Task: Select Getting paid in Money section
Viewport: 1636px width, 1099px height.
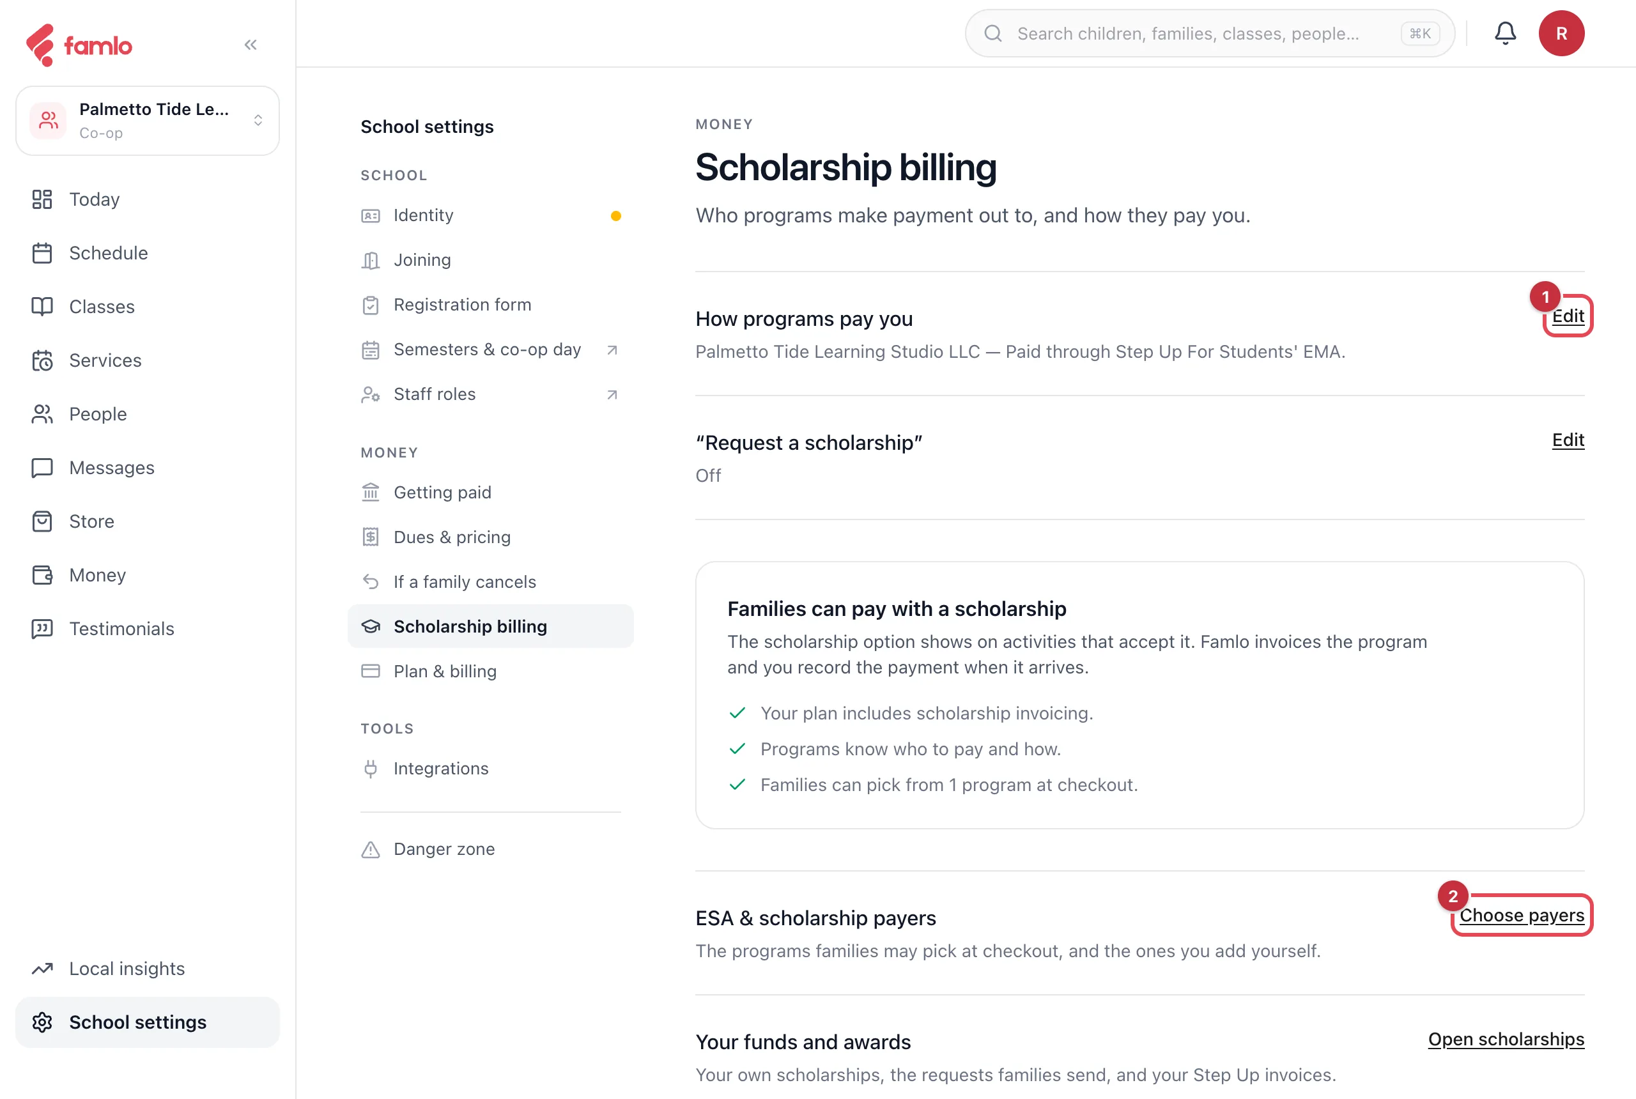Action: [x=491, y=493]
